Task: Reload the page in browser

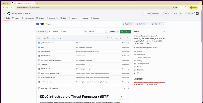Action: [11, 8]
